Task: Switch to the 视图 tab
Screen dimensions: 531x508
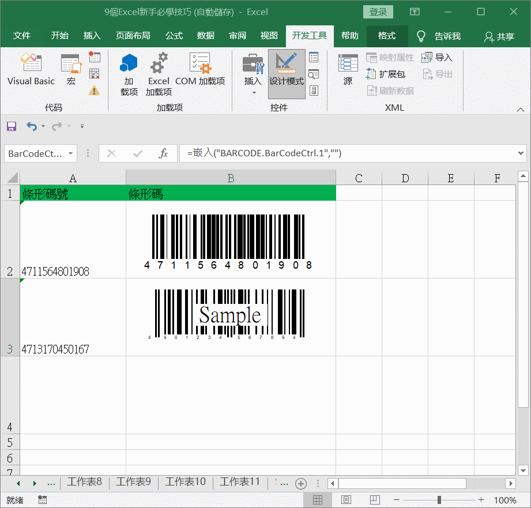Action: coord(269,36)
